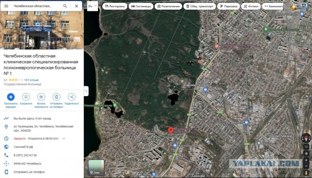Collapse the side panel arrow
The width and height of the screenshot is (312, 178).
click(86, 91)
